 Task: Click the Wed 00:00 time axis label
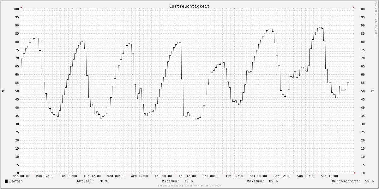[x=116, y=176]
